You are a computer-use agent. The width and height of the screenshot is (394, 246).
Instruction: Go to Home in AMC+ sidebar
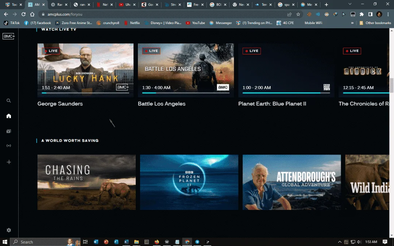coord(9,116)
